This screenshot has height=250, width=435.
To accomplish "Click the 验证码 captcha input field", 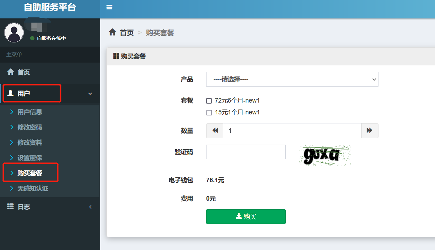I will point(246,152).
